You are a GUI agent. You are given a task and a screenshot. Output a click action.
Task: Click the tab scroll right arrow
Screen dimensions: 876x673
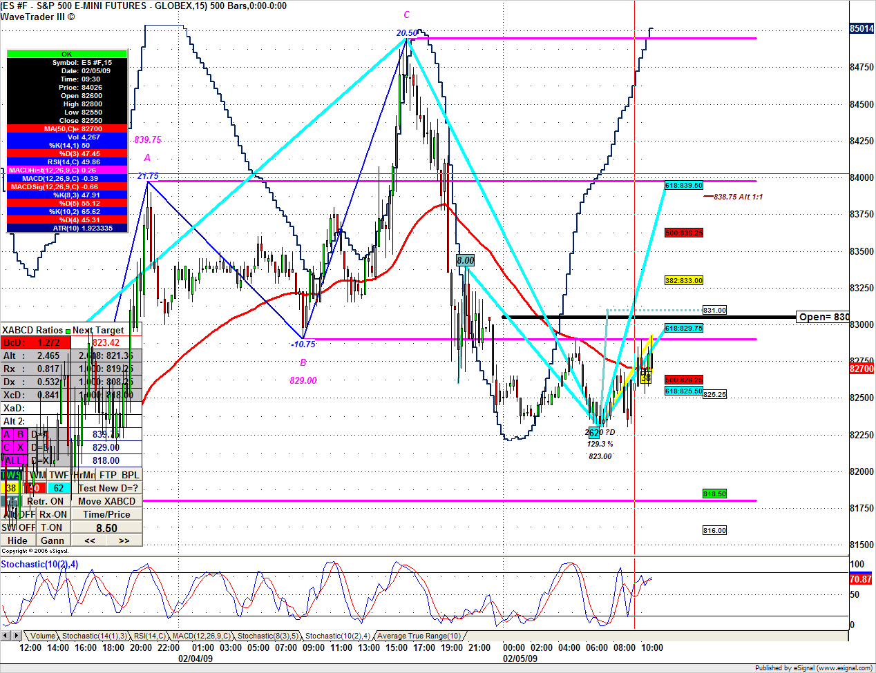(17, 636)
